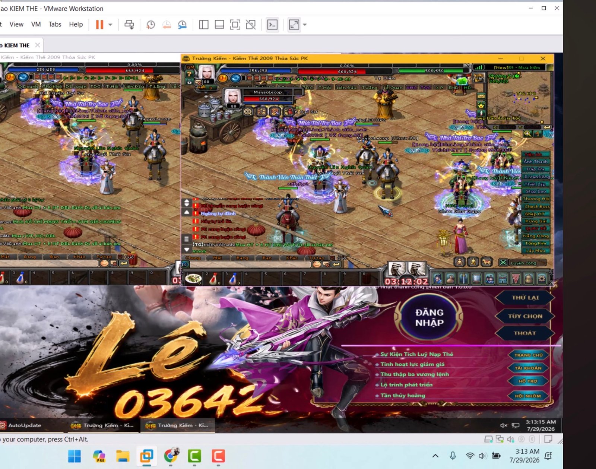
Task: Toggle the horse mount icon
Action: click(486, 262)
